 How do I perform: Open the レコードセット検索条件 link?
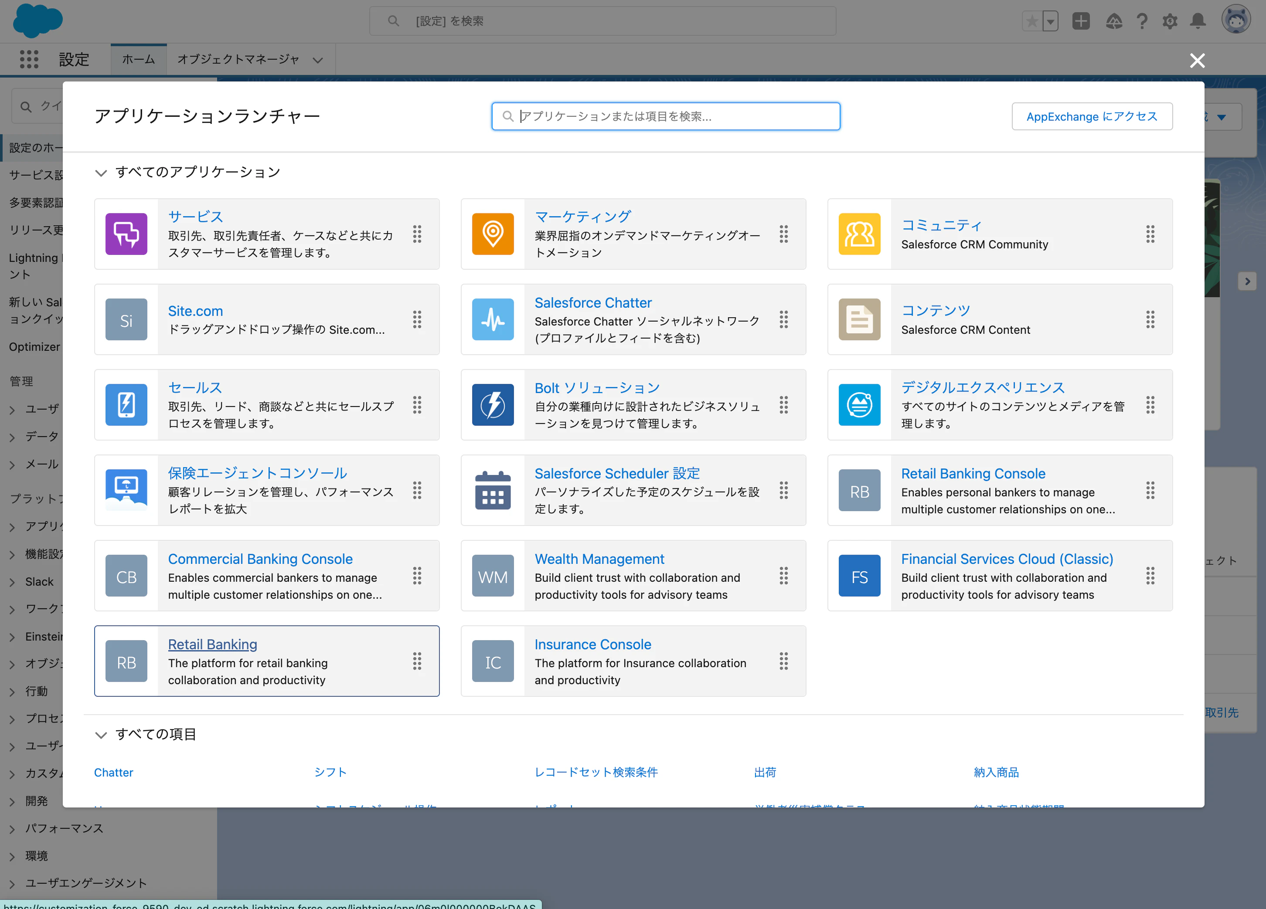tap(596, 772)
